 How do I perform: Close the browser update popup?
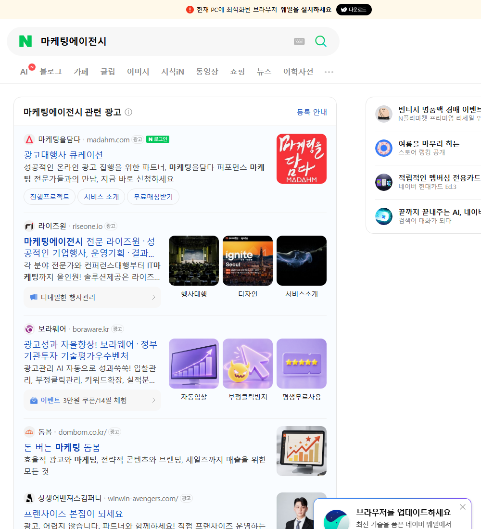[462, 507]
